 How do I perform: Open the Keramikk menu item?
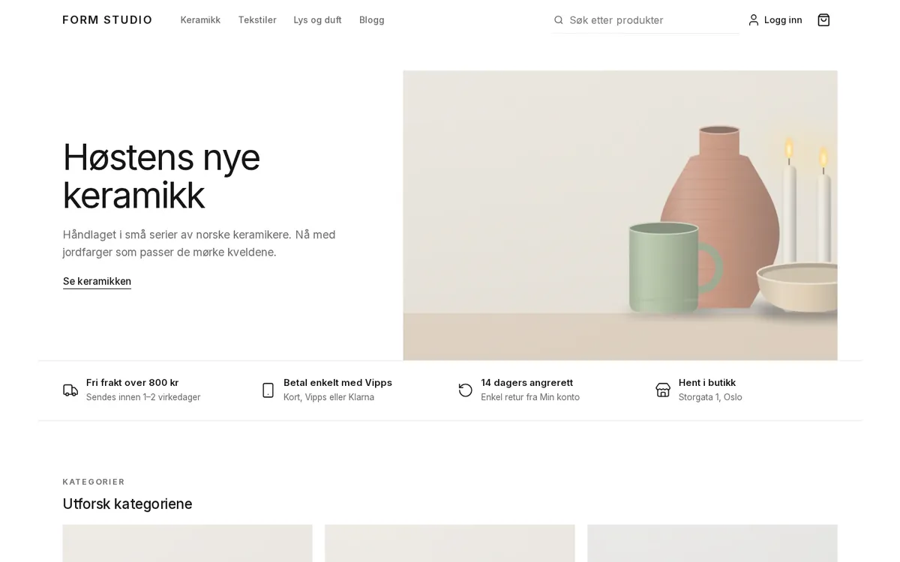200,20
